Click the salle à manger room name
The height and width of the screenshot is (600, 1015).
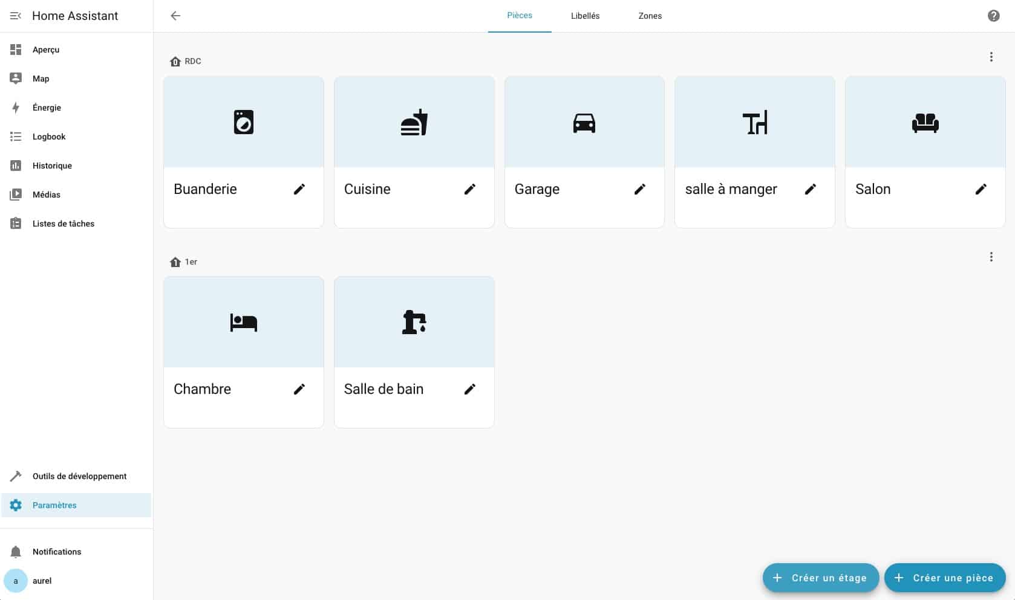click(731, 189)
